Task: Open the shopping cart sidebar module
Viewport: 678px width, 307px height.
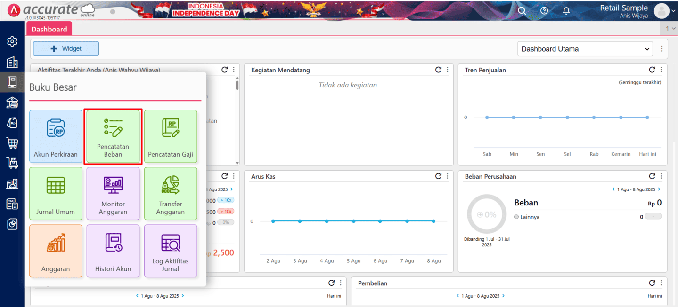Action: click(x=12, y=143)
